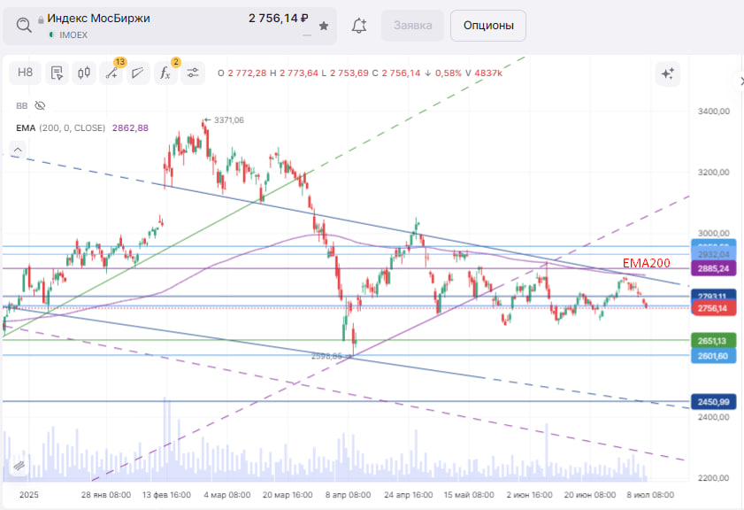Open chart settings sliders icon

[x=192, y=73]
